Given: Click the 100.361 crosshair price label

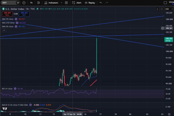Looking at the screenshot, I should pyautogui.click(x=169, y=28).
